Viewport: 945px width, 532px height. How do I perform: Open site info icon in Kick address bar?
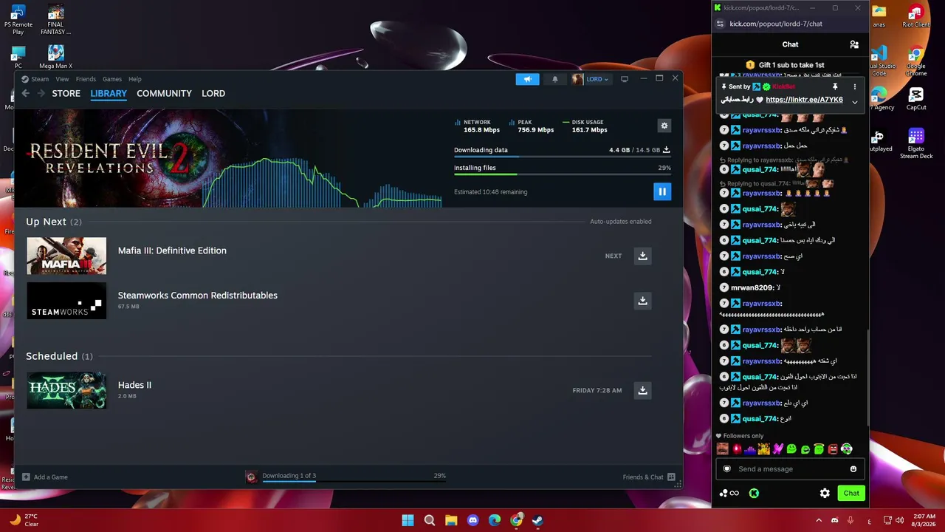(719, 24)
